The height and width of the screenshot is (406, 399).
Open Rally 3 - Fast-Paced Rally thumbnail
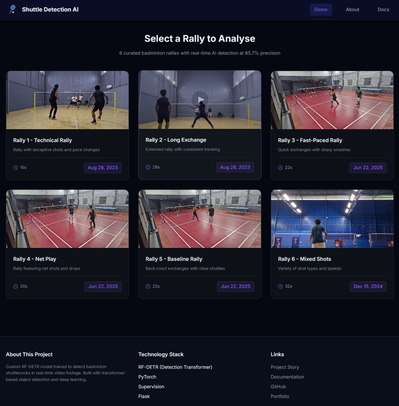[x=332, y=100]
